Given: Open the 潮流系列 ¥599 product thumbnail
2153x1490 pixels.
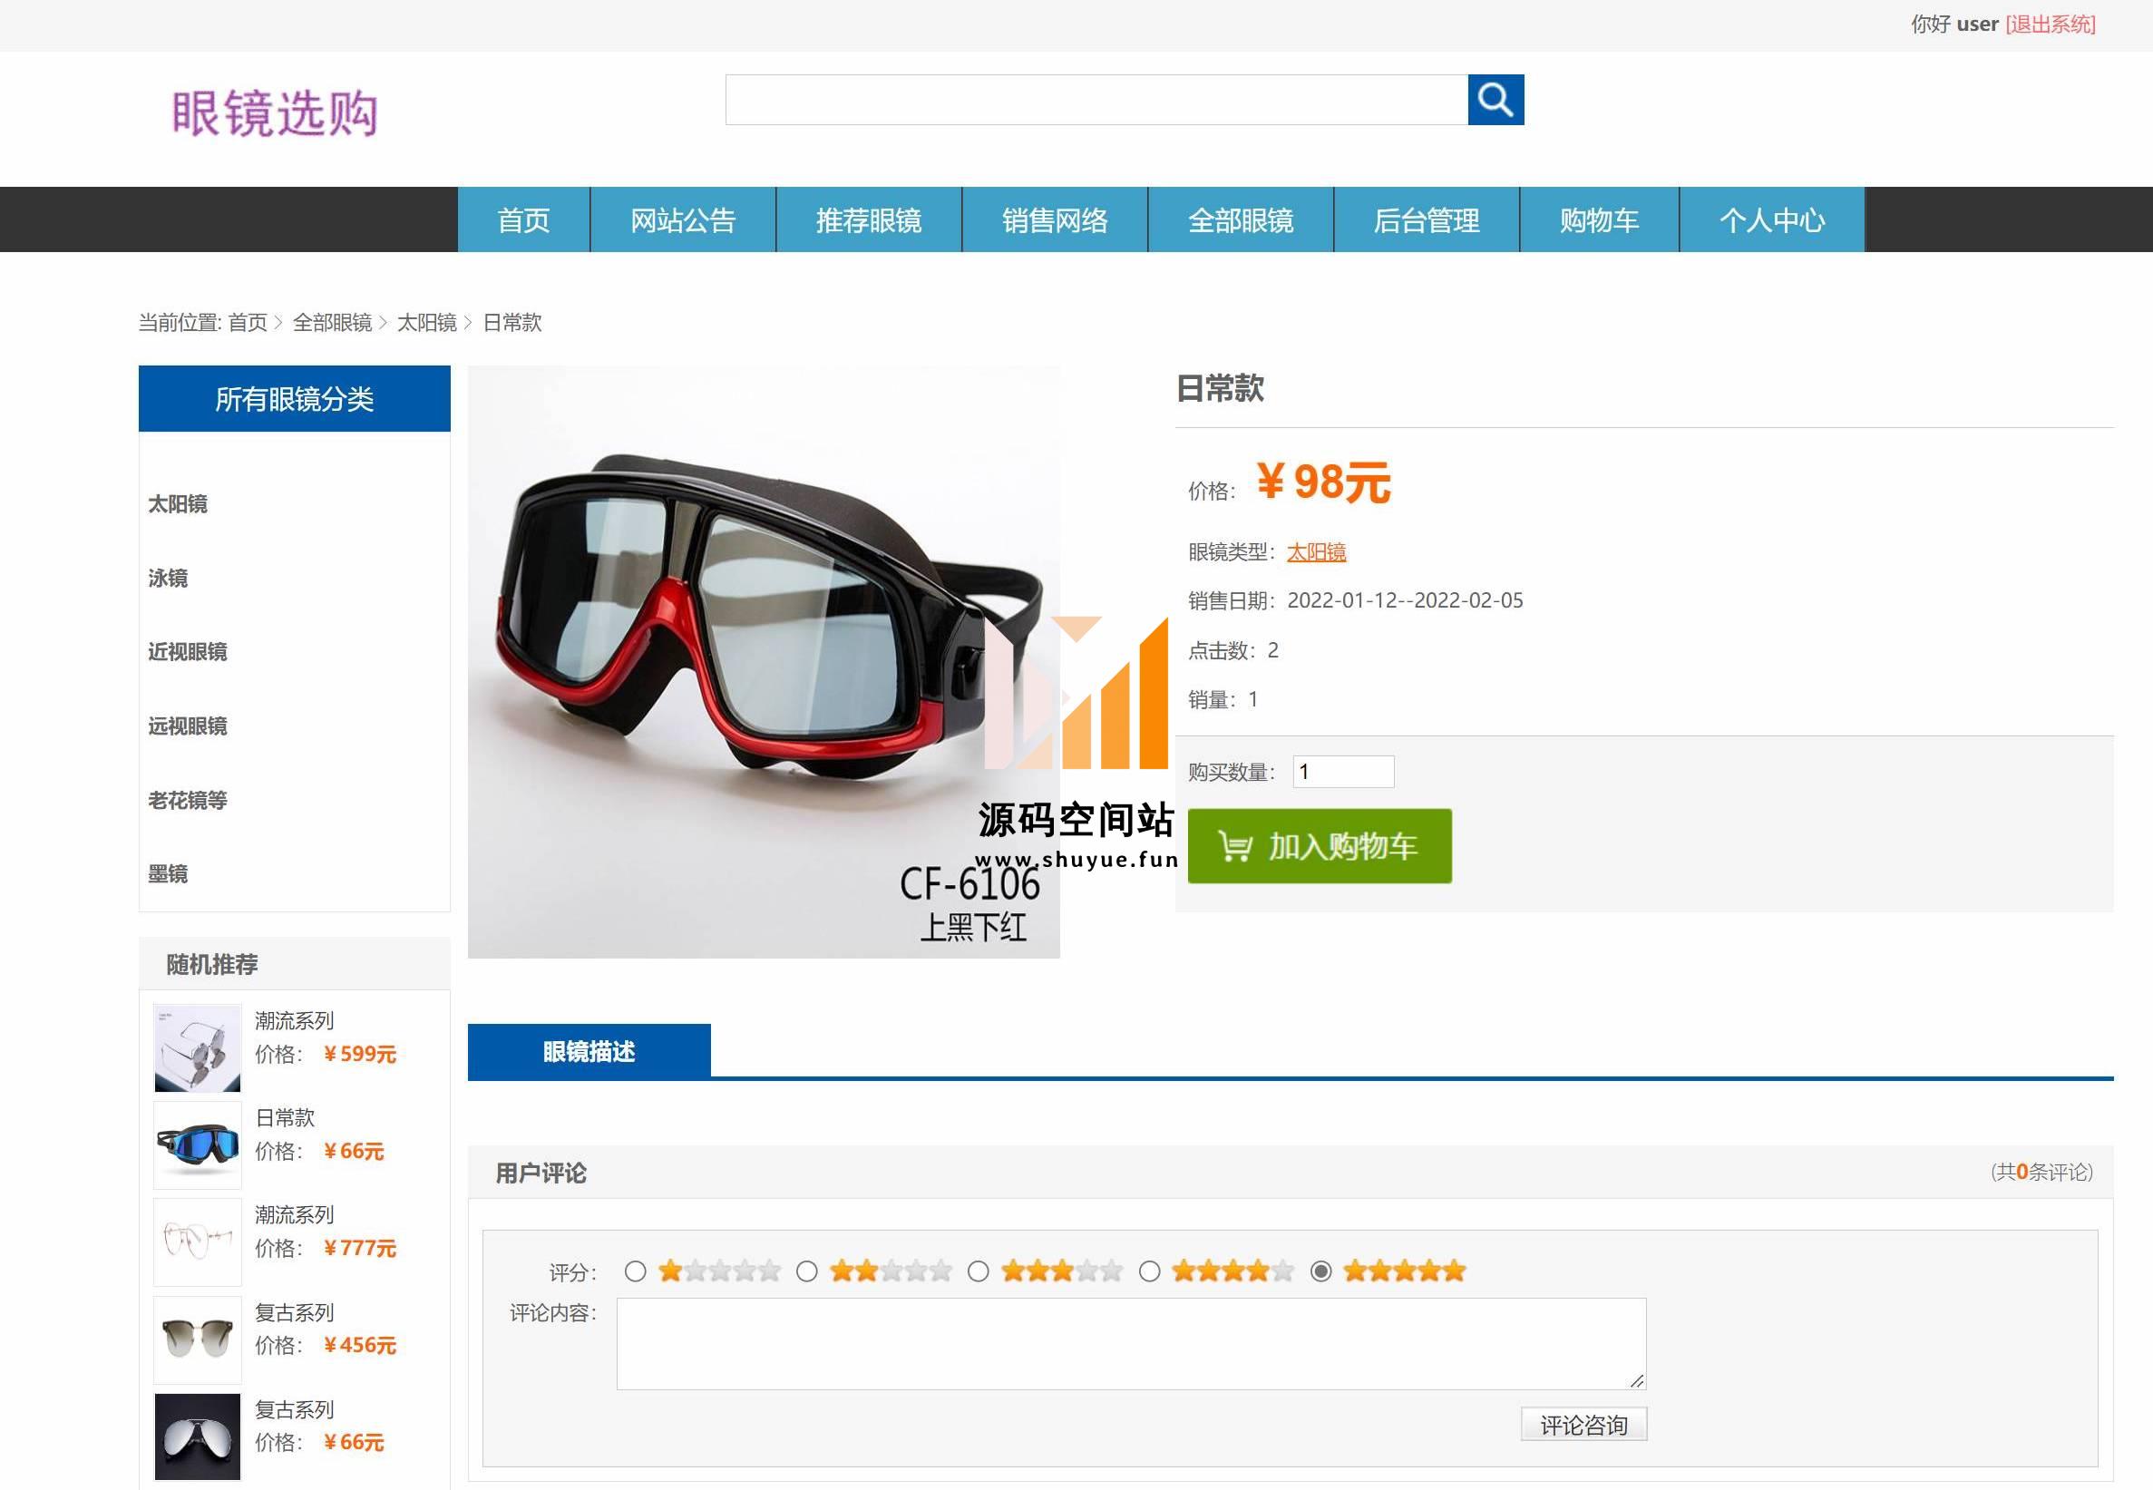Looking at the screenshot, I should (x=197, y=1048).
